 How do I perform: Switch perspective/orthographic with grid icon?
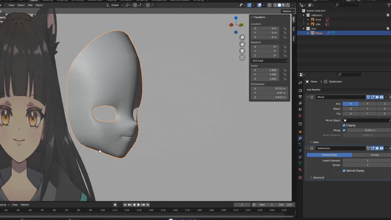[x=242, y=58]
